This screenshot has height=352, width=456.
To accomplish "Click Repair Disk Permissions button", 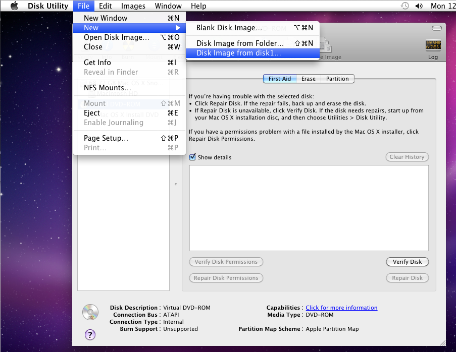I will pyautogui.click(x=226, y=278).
